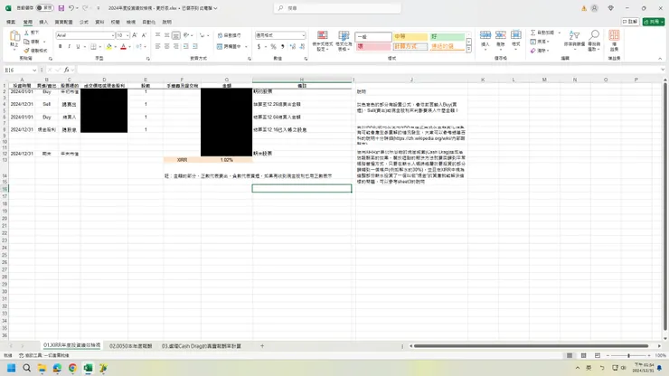
Task: Click the Clear eraser icon
Action: 533,51
